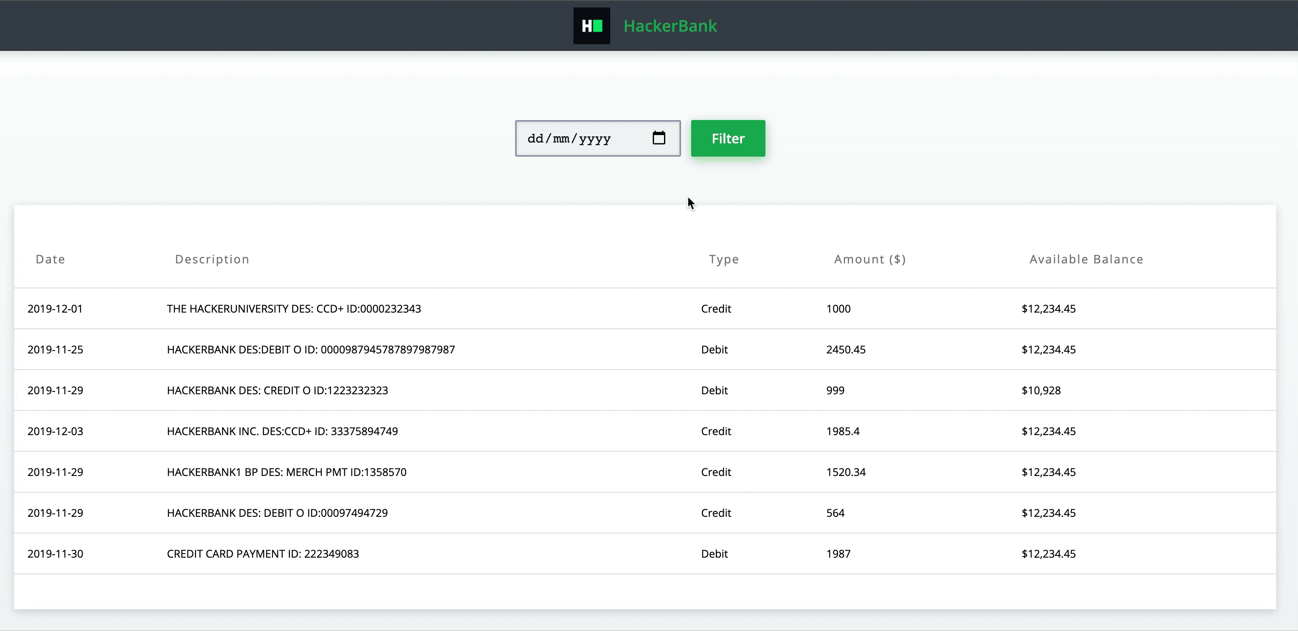Click the Description column header

tap(212, 259)
